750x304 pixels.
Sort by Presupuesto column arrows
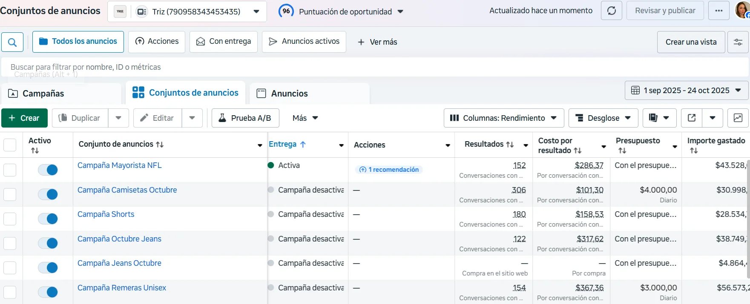click(622, 151)
